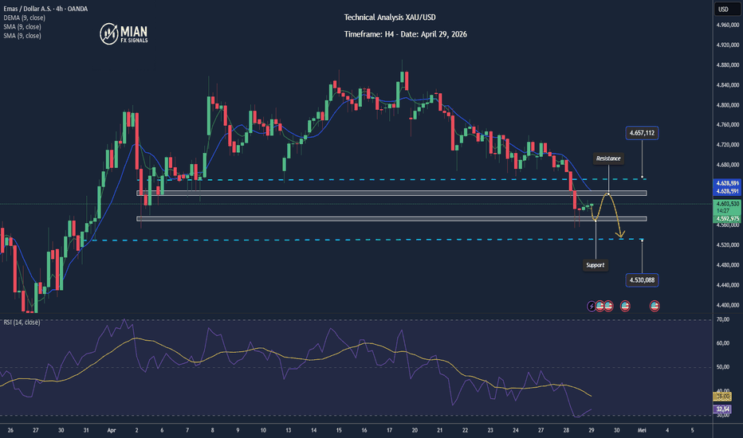
Task: Click the 29 date on the time axis
Action: [592, 430]
